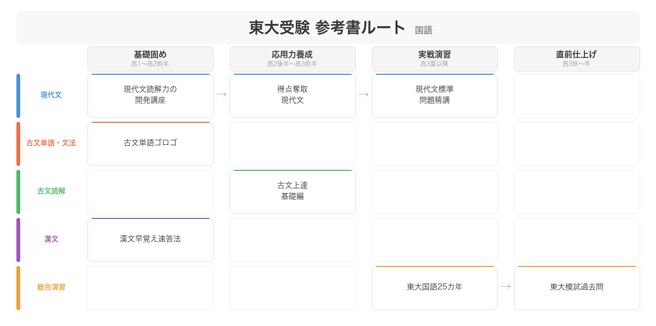656x326 pixels.
Task: Click the 高3夏以降 period subtitle
Action: click(435, 64)
